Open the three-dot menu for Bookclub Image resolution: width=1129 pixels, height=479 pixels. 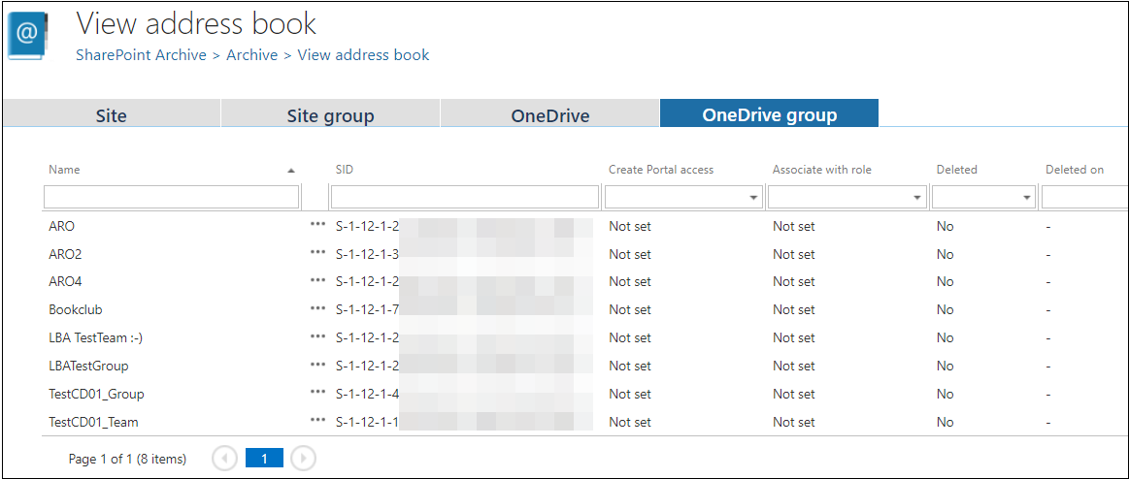tap(317, 309)
